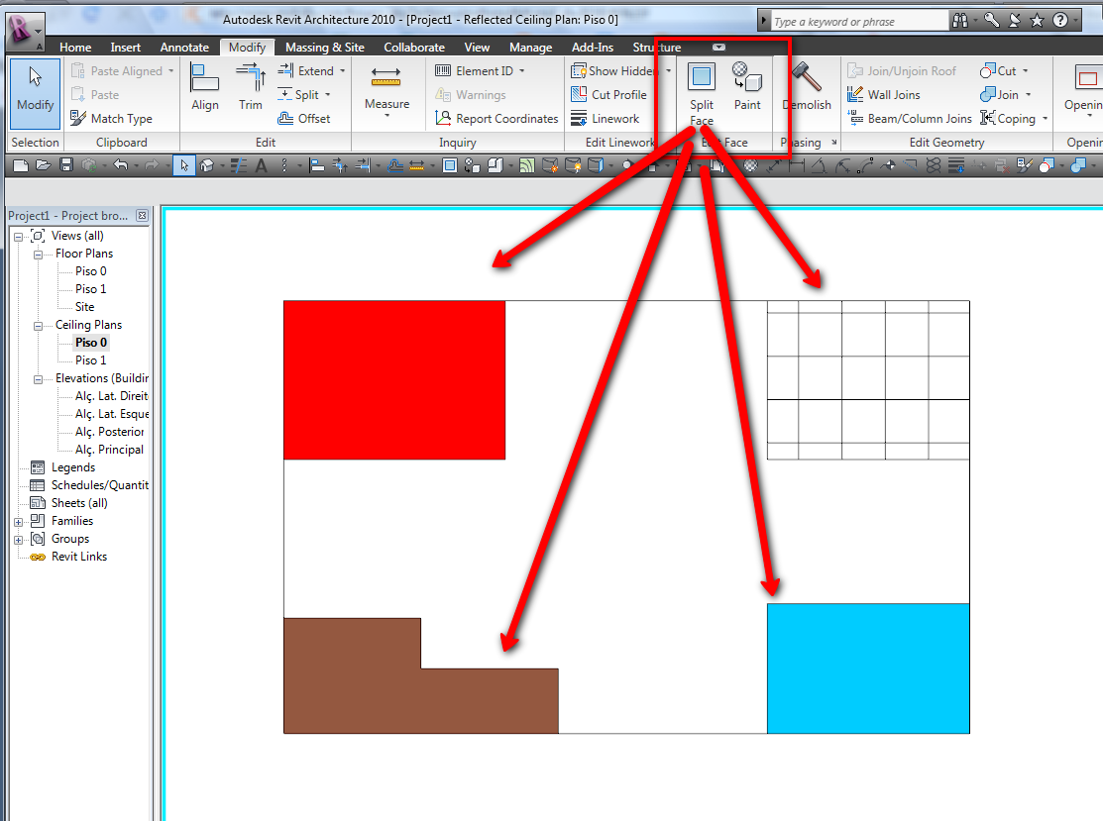
Task: Click Wall Joins tool
Action: 884,95
